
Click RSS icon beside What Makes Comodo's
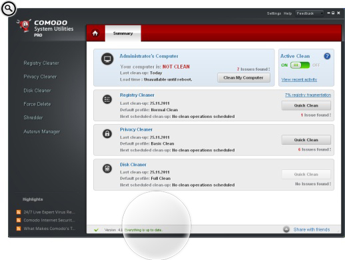(x=19, y=229)
